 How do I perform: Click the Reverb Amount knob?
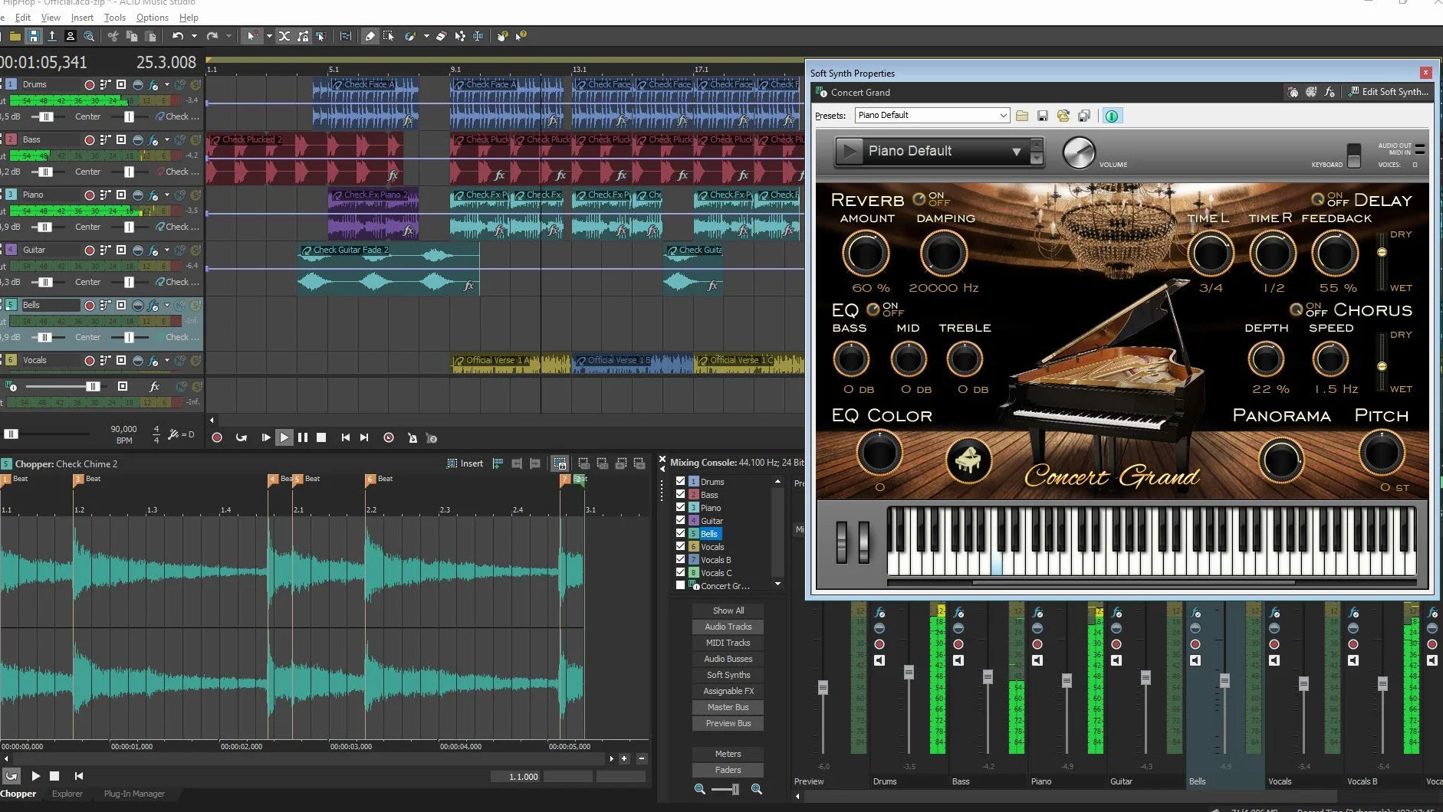click(x=866, y=254)
